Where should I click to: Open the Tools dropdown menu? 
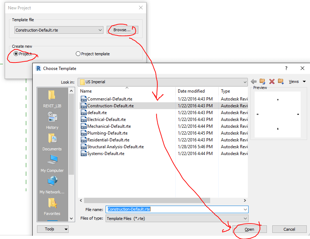click(x=52, y=229)
